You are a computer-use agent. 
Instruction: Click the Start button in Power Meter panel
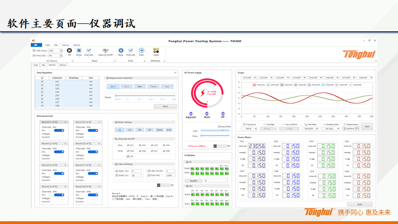(360, 204)
